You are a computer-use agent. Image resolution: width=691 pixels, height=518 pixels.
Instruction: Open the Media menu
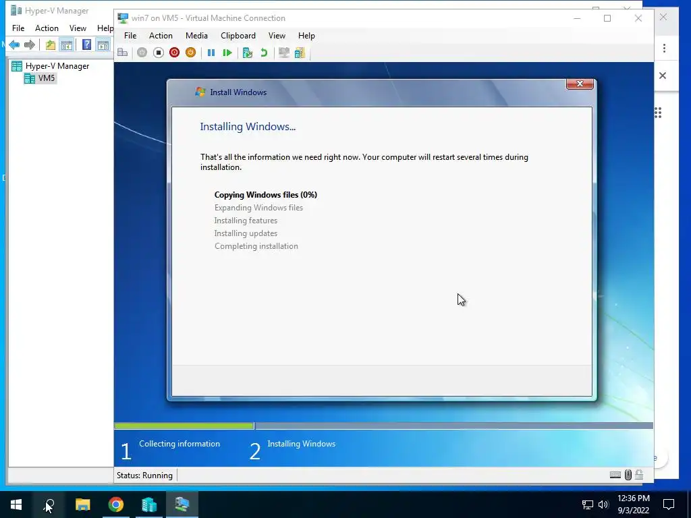(x=196, y=36)
